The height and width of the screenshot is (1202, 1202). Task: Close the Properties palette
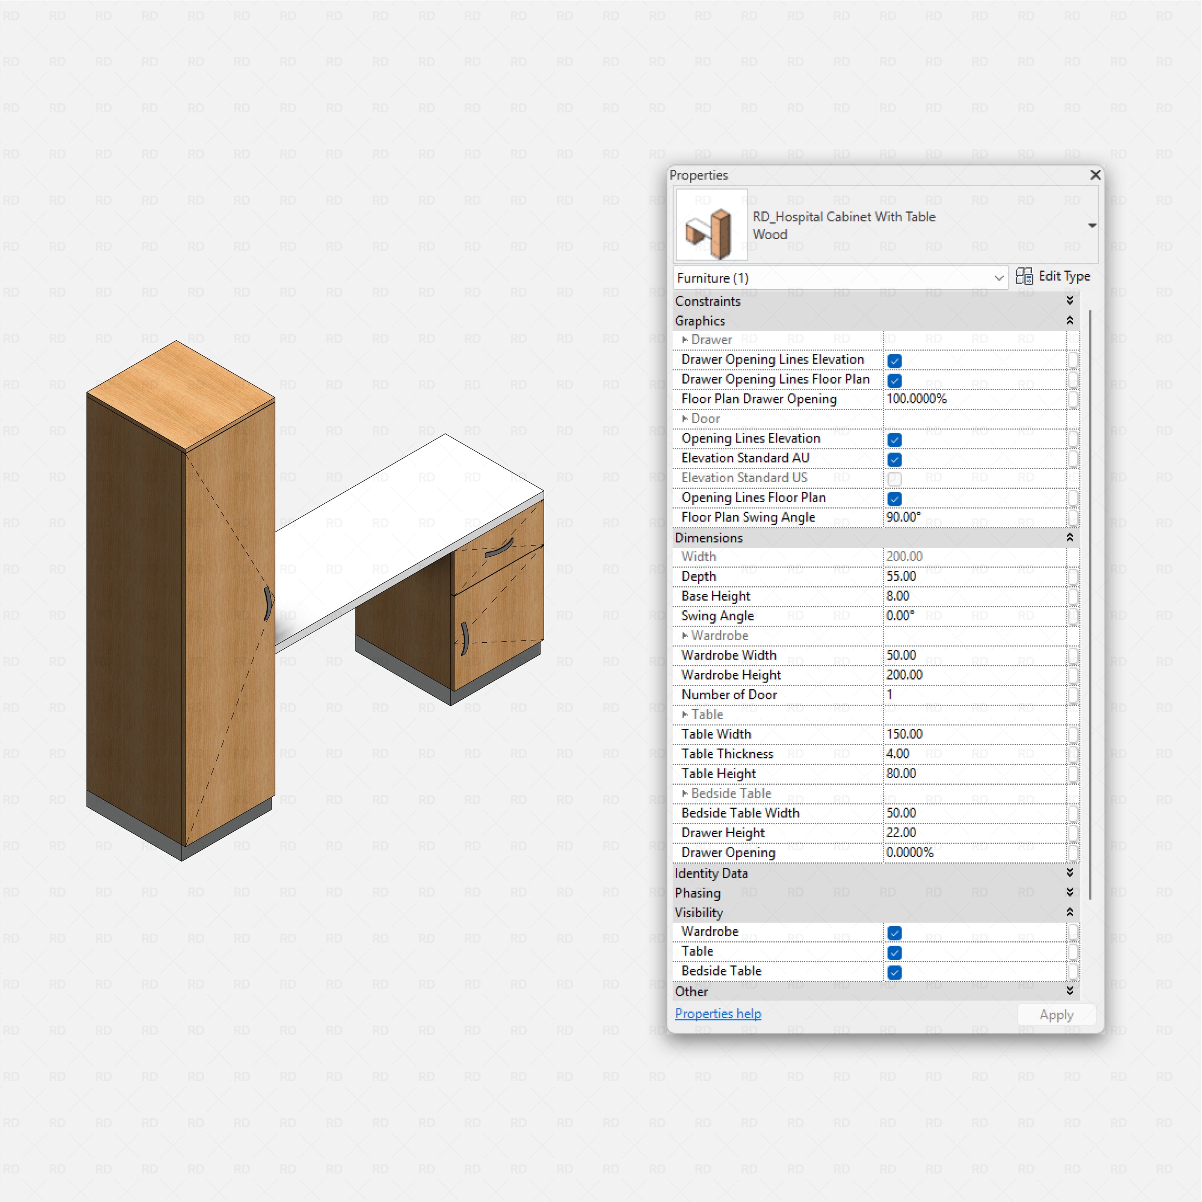click(1096, 175)
